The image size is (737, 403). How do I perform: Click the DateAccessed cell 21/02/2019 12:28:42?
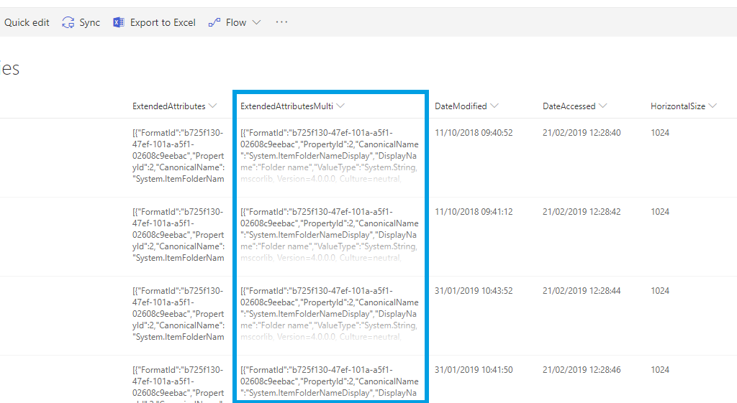click(582, 212)
